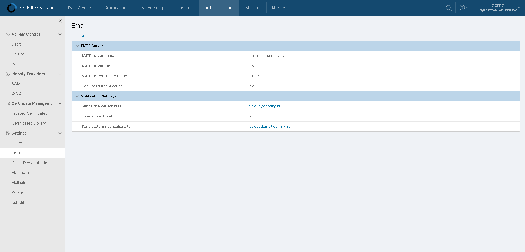Click the vcloud@coming.rs sender email link
The image size is (525, 252).
pyautogui.click(x=265, y=106)
